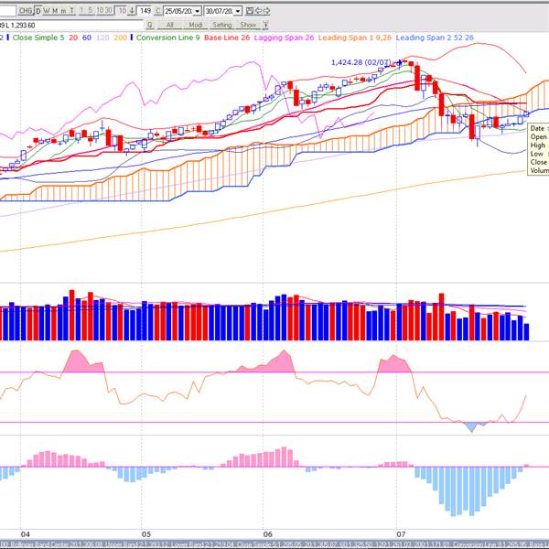The image size is (549, 549).
Task: Choose the 1 interval button
Action: click(81, 11)
